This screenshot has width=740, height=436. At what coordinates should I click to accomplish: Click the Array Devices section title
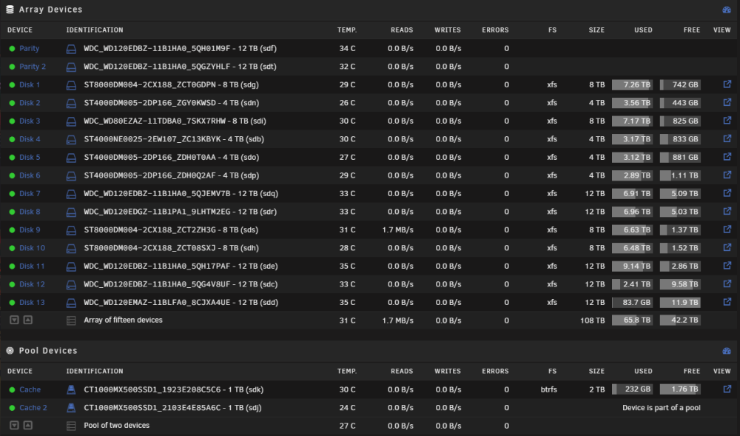point(50,10)
